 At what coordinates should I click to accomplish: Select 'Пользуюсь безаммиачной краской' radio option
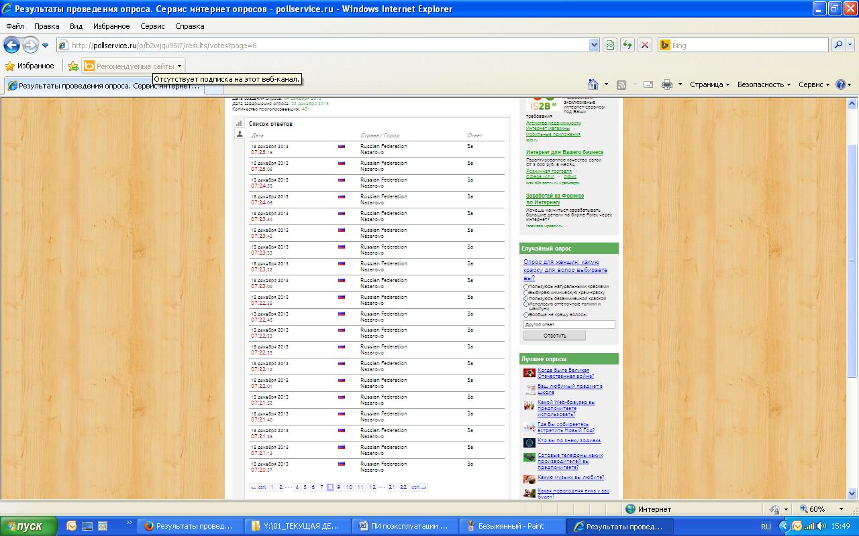tap(526, 299)
